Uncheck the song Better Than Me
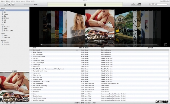The width and height of the screenshot is (170, 104). pos(32,52)
